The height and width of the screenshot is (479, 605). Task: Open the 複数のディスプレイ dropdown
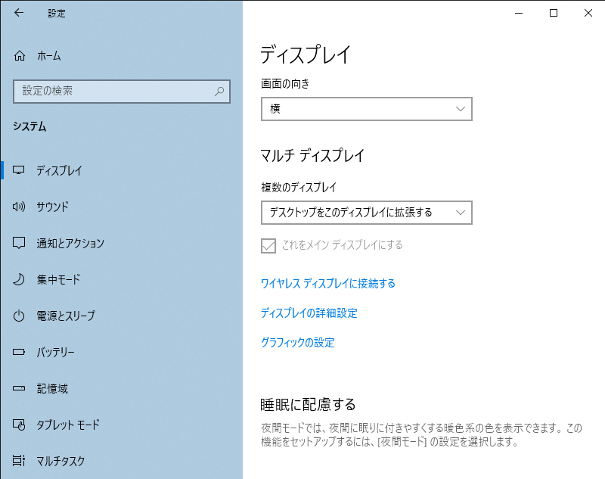pos(367,213)
